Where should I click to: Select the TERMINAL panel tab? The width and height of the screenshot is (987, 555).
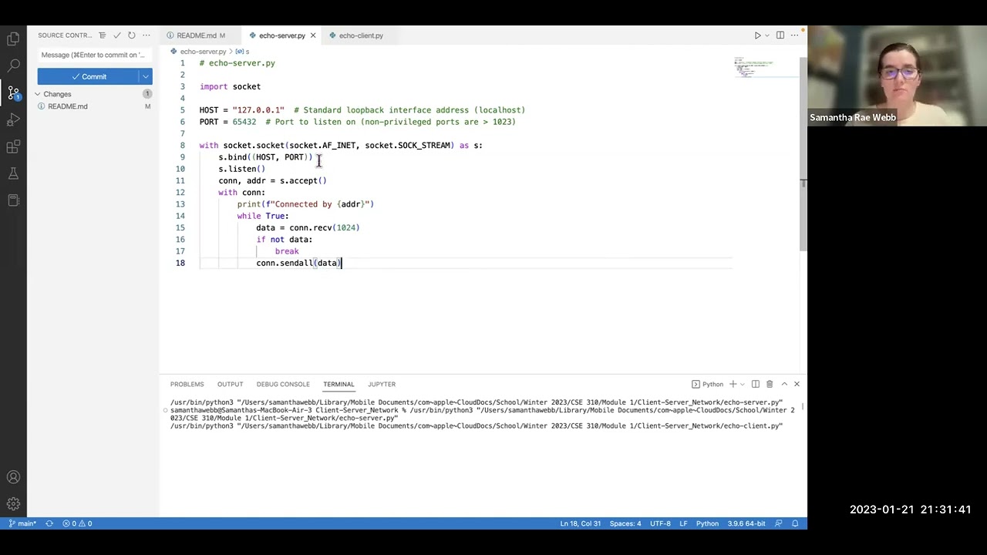pos(339,384)
